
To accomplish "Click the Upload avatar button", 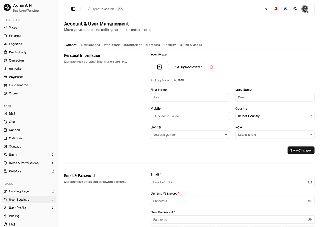I will click(x=188, y=67).
